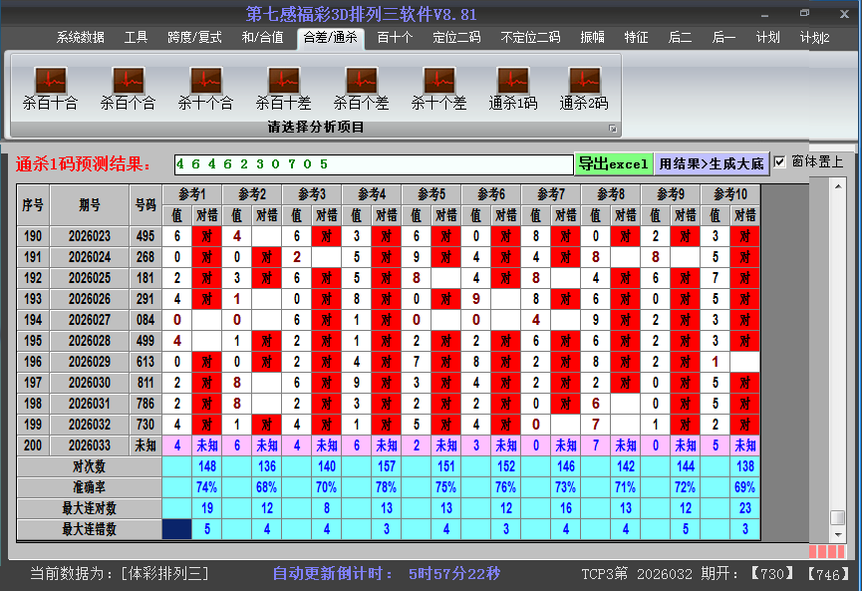The width and height of the screenshot is (862, 591).
Task: Click the vertical scrollbar down arrow
Action: pyautogui.click(x=838, y=534)
